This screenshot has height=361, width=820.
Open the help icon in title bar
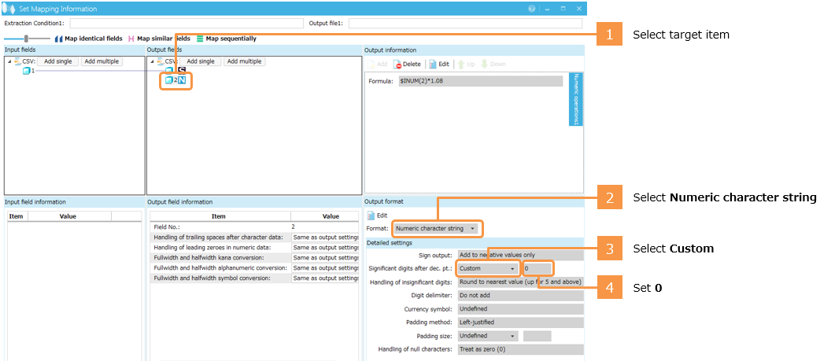point(532,9)
